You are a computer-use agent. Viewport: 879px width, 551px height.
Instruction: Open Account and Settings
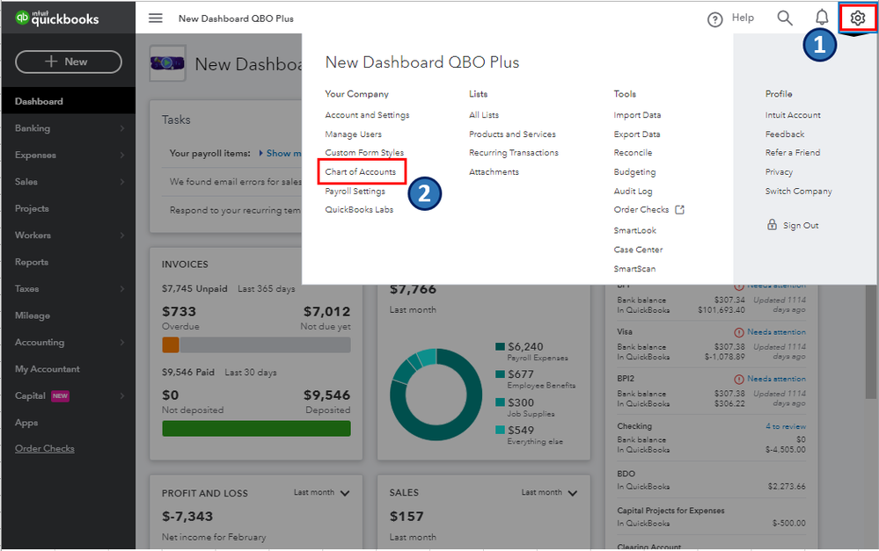(x=367, y=115)
